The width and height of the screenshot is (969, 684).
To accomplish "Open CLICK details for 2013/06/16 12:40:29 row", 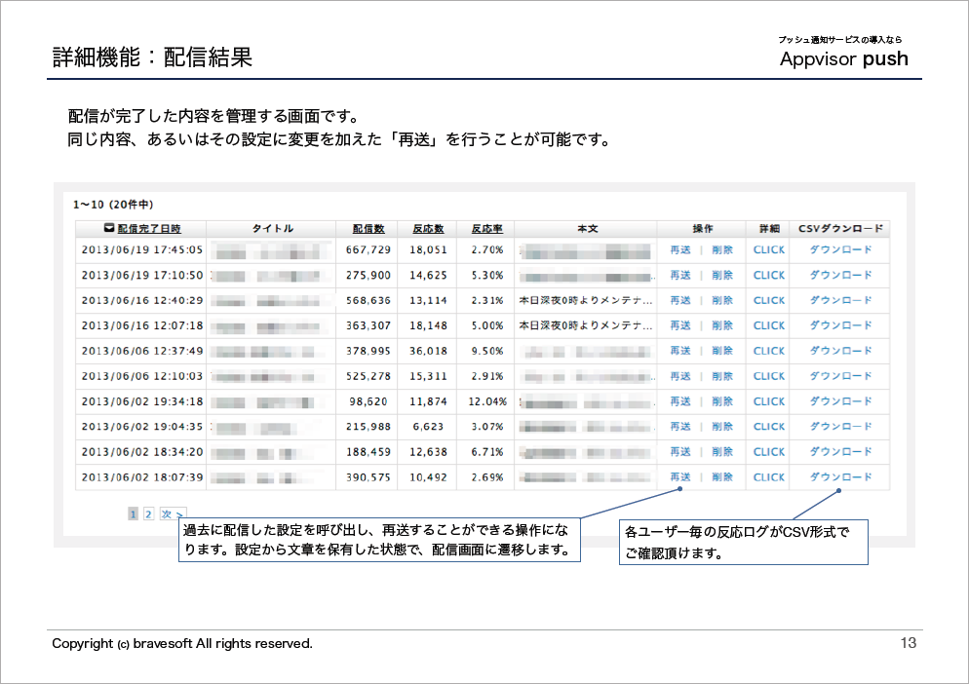I will [769, 300].
